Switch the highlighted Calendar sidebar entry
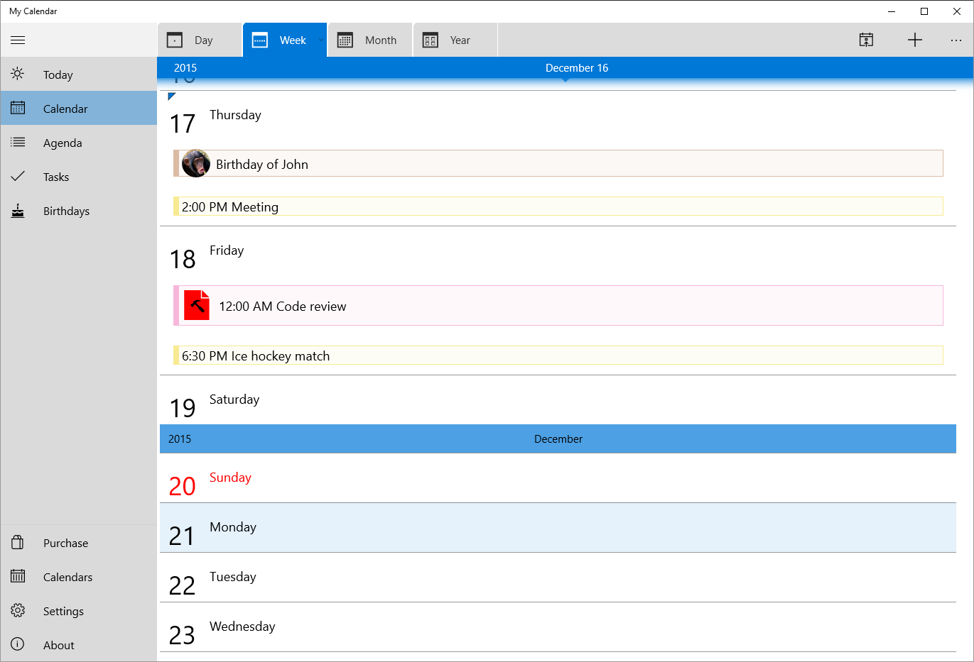The width and height of the screenshot is (974, 662). [x=65, y=108]
